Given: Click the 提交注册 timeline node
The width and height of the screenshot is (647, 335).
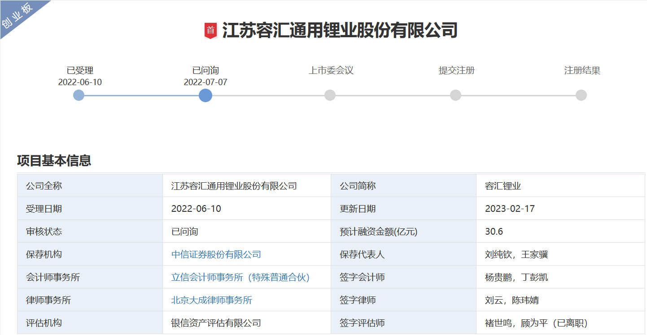Looking at the screenshot, I should tap(455, 95).
